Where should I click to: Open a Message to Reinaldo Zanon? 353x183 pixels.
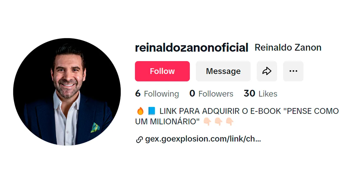[x=223, y=71]
